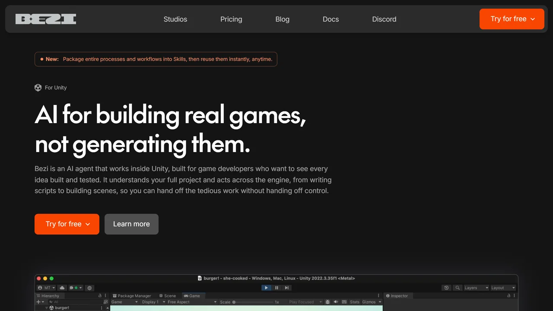This screenshot has height=311, width=553.
Task: Click the Play button in Unity toolbar
Action: coord(266,288)
